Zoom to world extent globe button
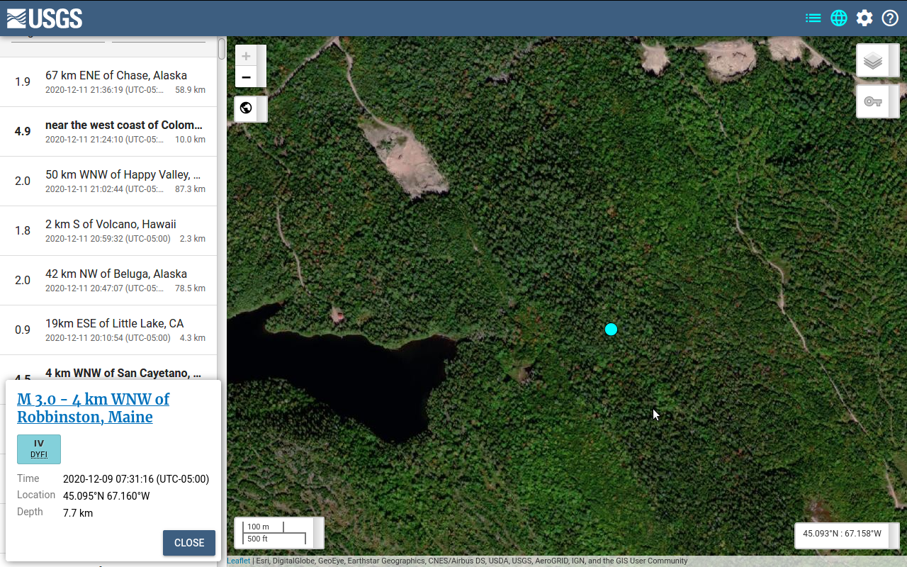Viewport: 907px width, 567px height. 246,108
